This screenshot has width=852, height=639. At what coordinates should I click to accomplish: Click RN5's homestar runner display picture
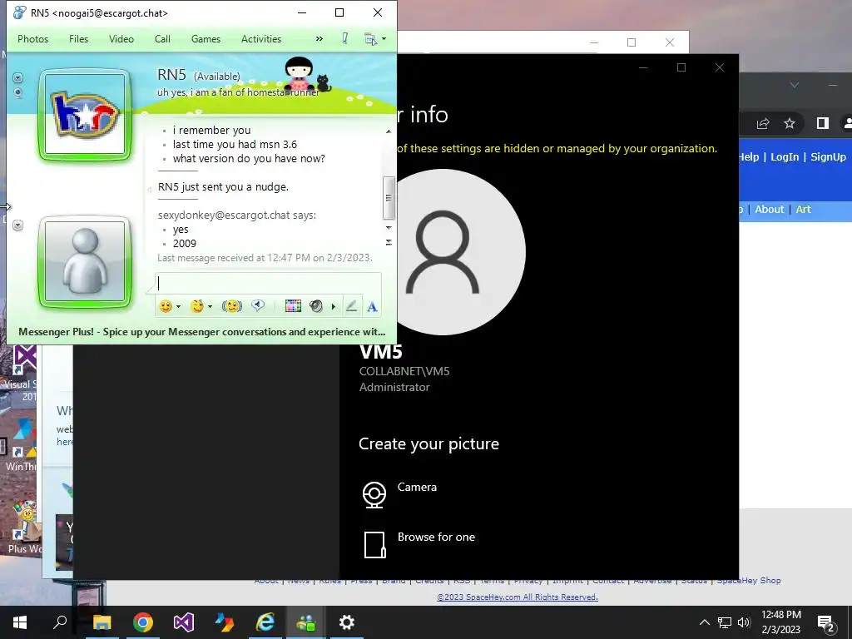coord(85,115)
